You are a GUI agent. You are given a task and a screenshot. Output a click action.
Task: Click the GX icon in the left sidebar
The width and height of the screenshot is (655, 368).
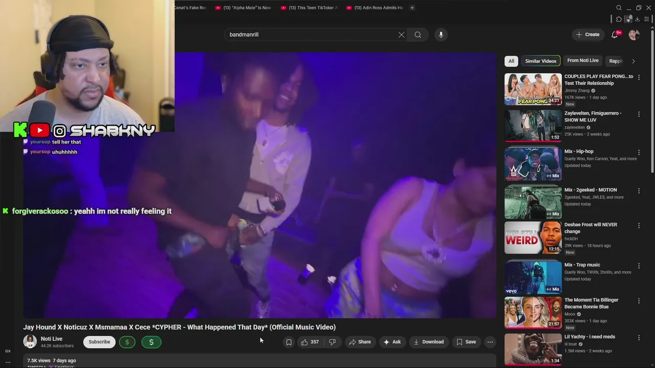pos(8,351)
